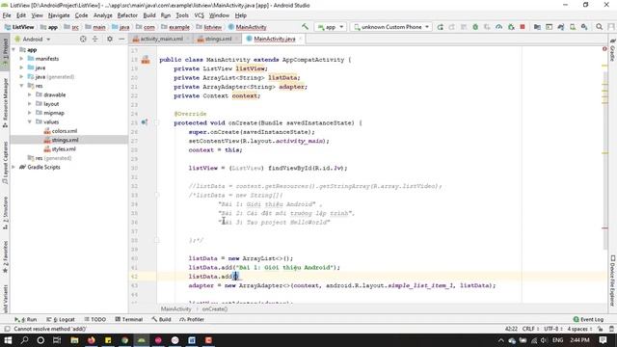The width and height of the screenshot is (617, 347).
Task: Expand the drawable folder
Action: (30, 94)
